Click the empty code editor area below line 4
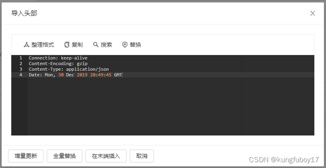 pyautogui.click(x=171, y=106)
